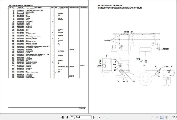This screenshot has height=120, width=177.
Task: Select two-page side-by-side view
Action: [x=162, y=117]
